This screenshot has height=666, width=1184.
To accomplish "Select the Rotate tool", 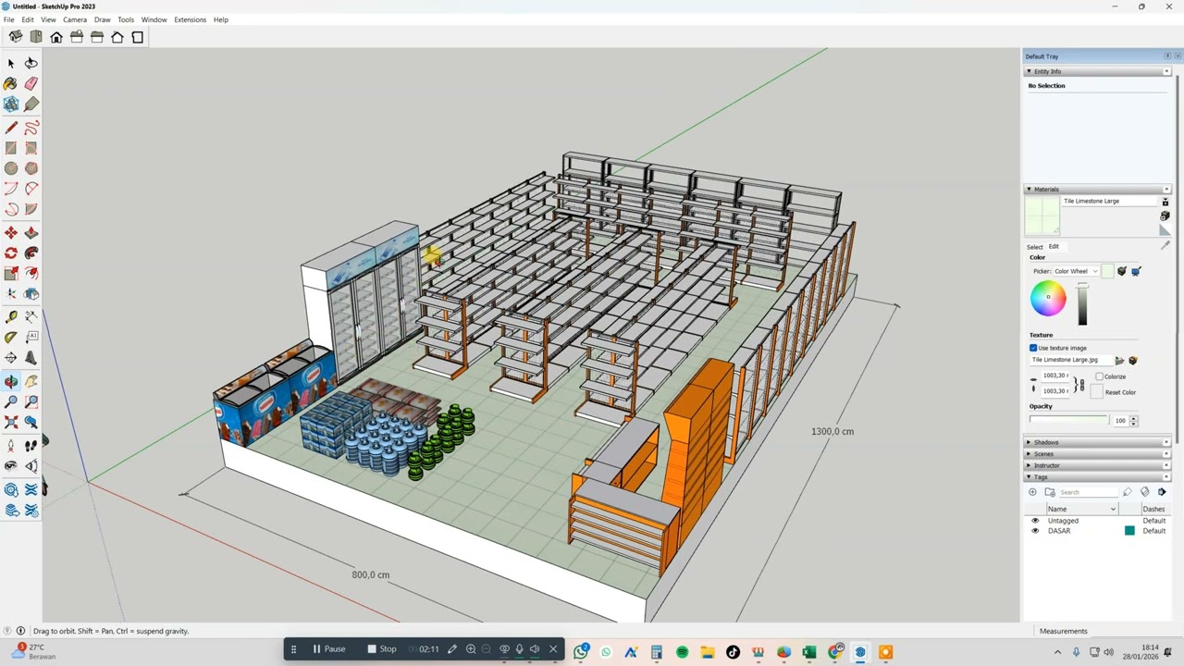I will [x=11, y=253].
